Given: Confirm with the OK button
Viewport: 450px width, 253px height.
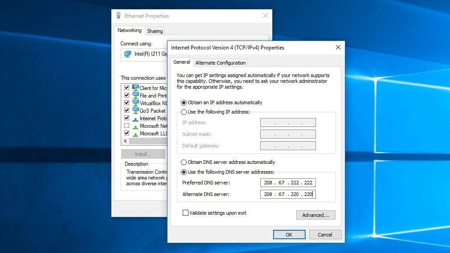Looking at the screenshot, I should tap(289, 234).
